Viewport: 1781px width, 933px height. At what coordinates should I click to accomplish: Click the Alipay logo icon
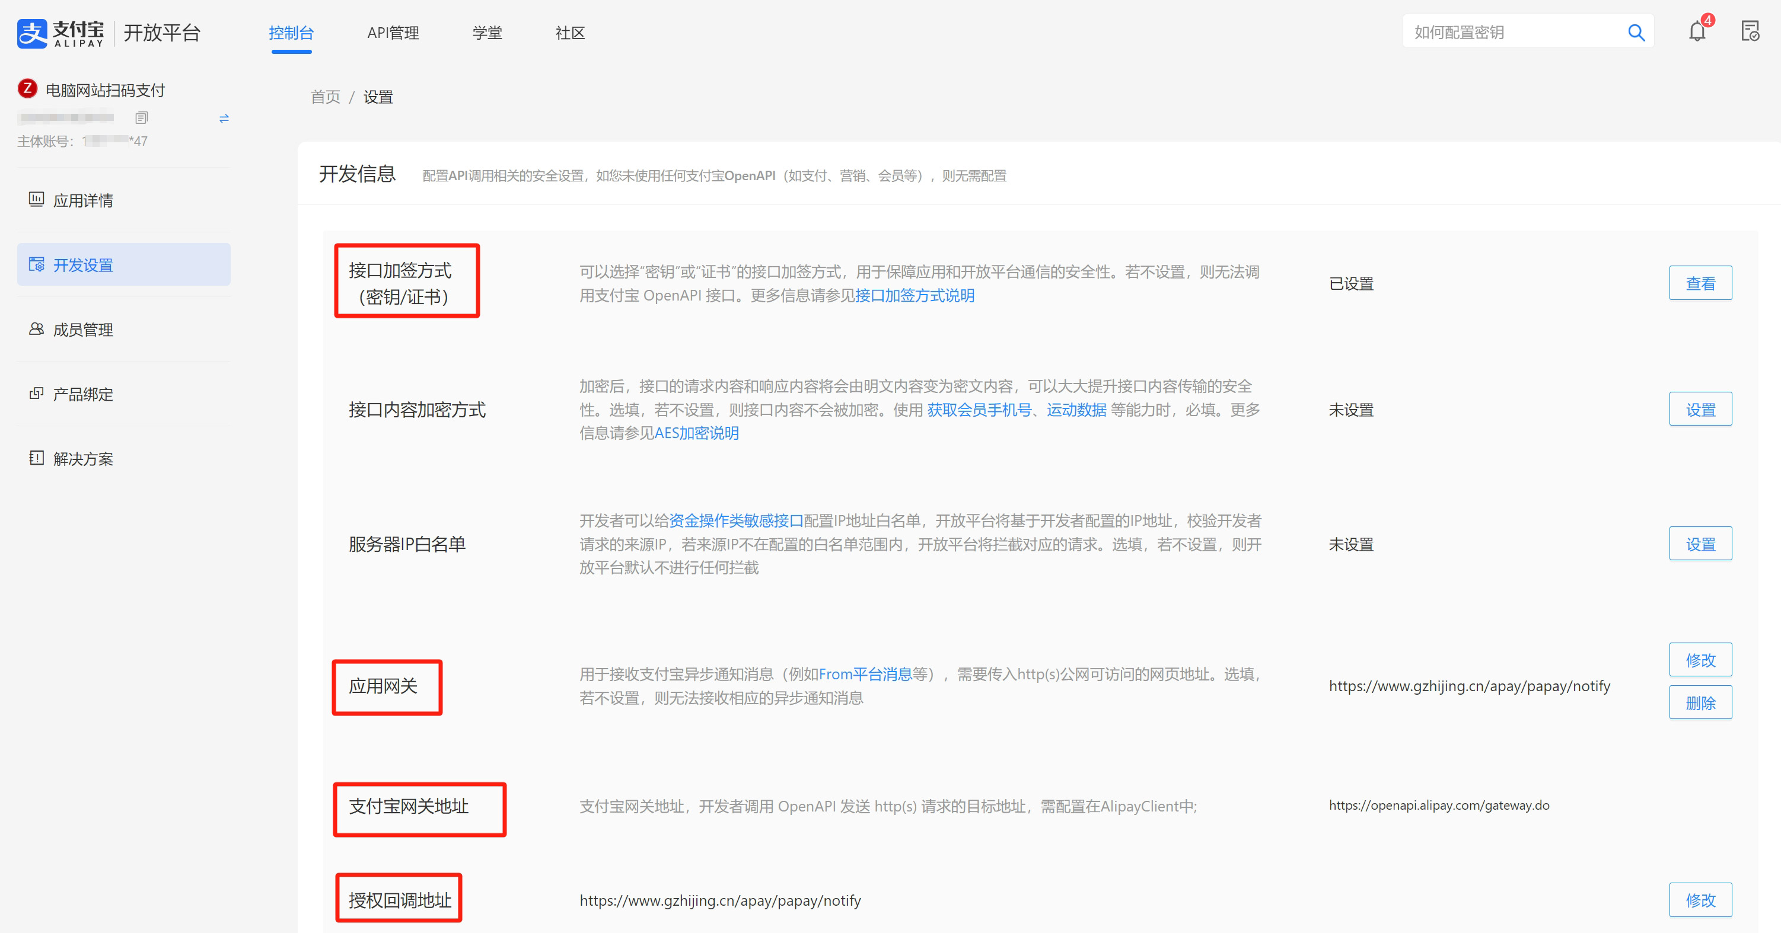point(32,33)
